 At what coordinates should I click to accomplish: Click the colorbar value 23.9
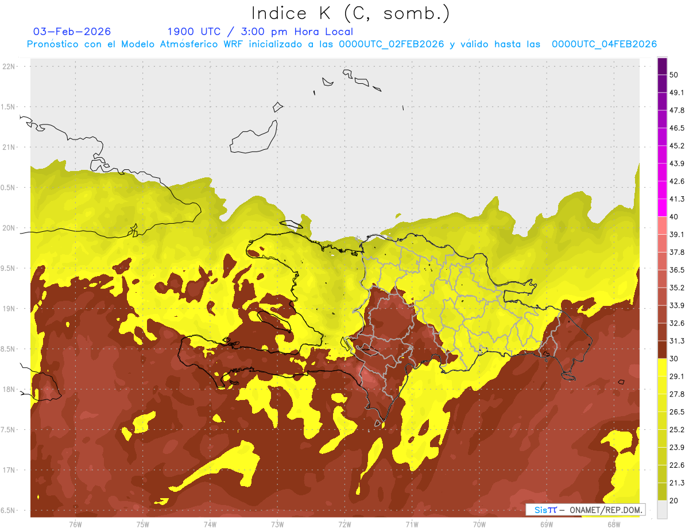[677, 448]
